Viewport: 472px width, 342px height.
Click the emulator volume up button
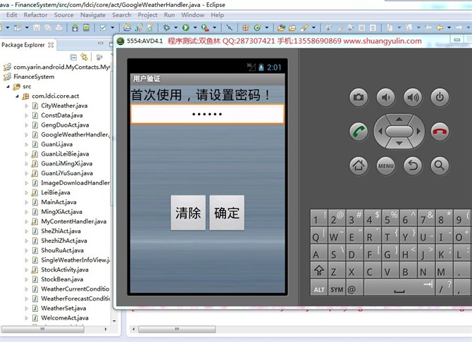point(413,97)
